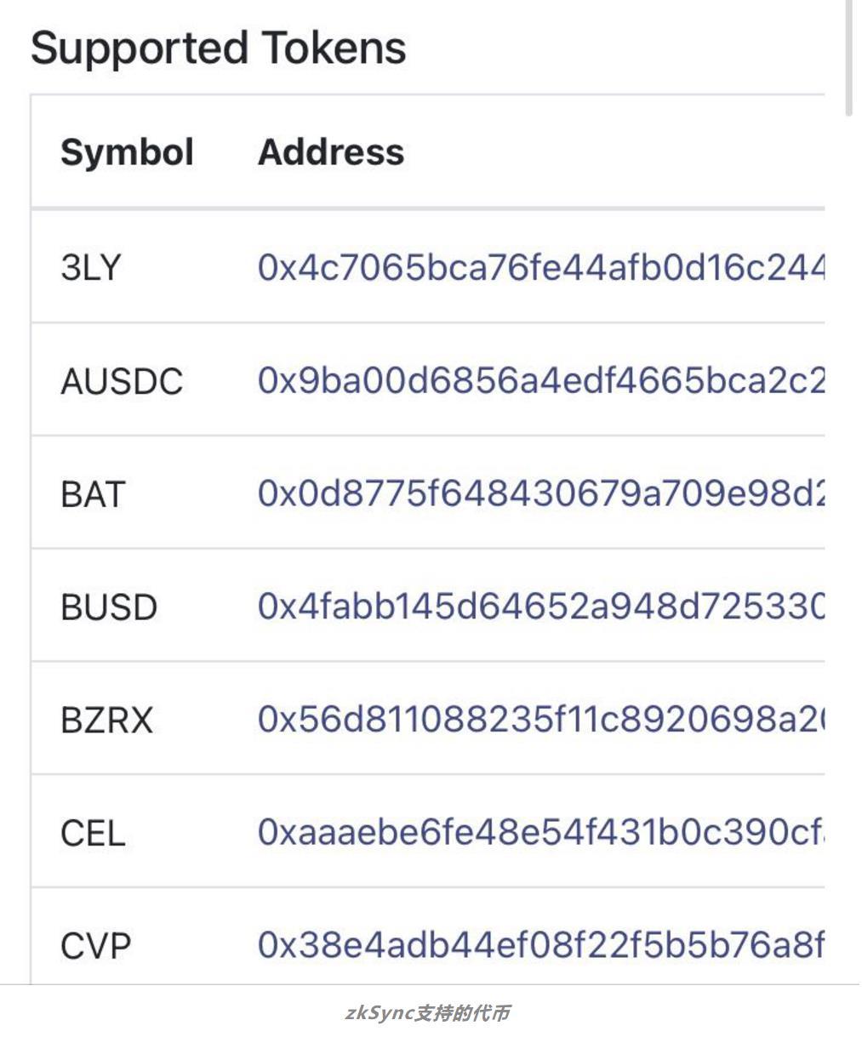This screenshot has height=1037, width=862.
Task: Select the AUSDC symbol cell
Action: click(122, 381)
